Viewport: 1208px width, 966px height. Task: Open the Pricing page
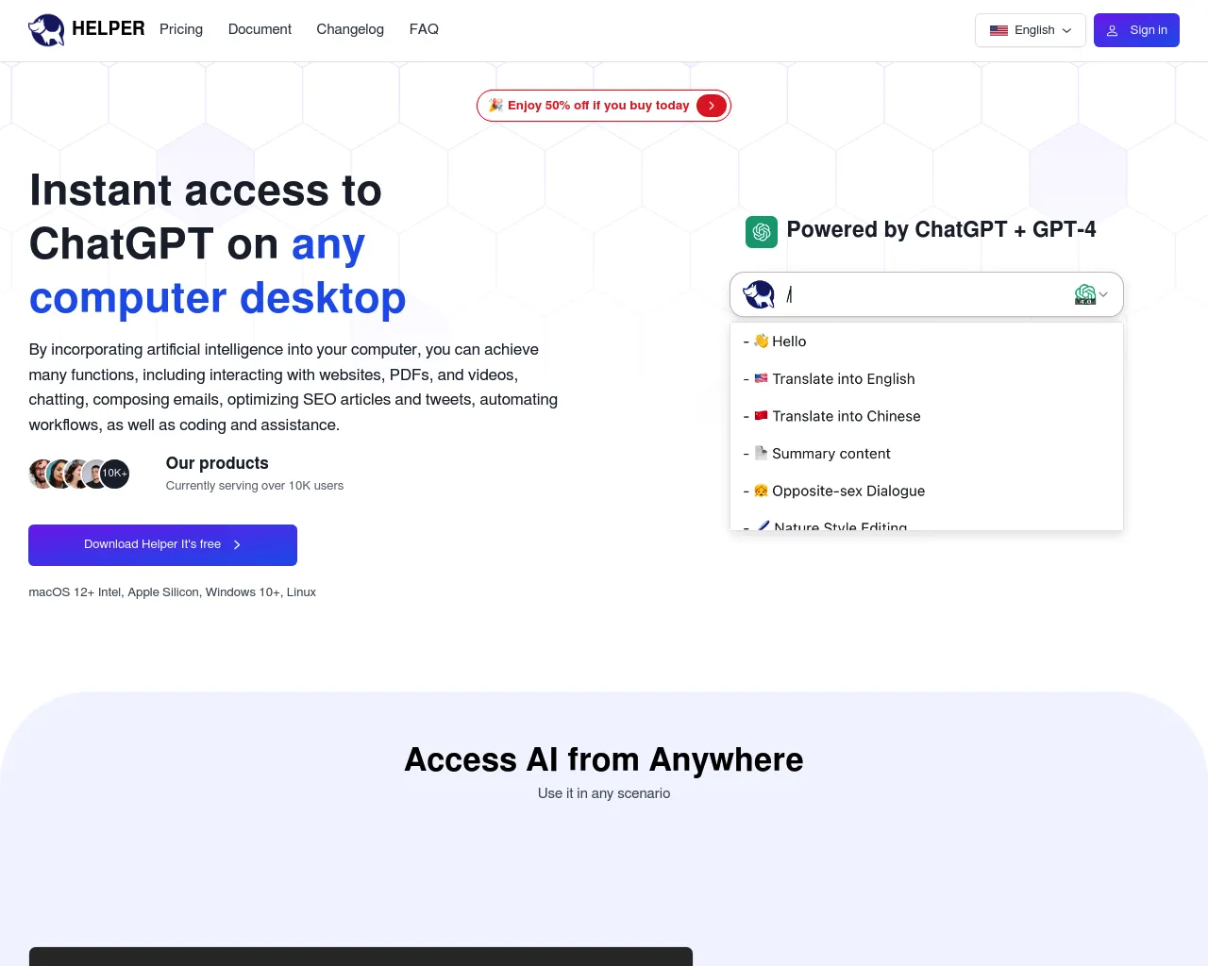click(180, 29)
